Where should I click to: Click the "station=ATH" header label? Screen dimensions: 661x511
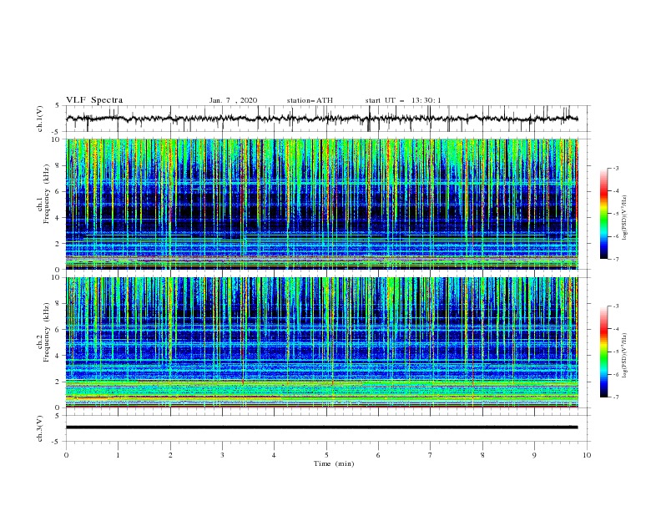coord(310,100)
